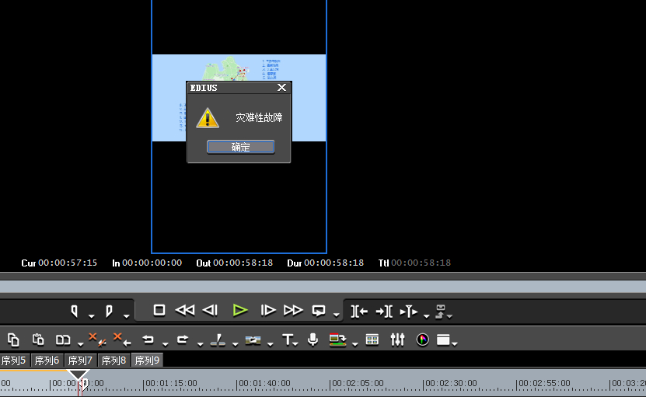Open the play-around-area dropdown arrow

(427, 316)
